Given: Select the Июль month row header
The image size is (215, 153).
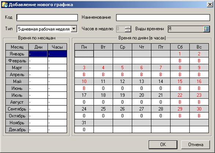Looking at the screenshot, I should tap(17, 95).
